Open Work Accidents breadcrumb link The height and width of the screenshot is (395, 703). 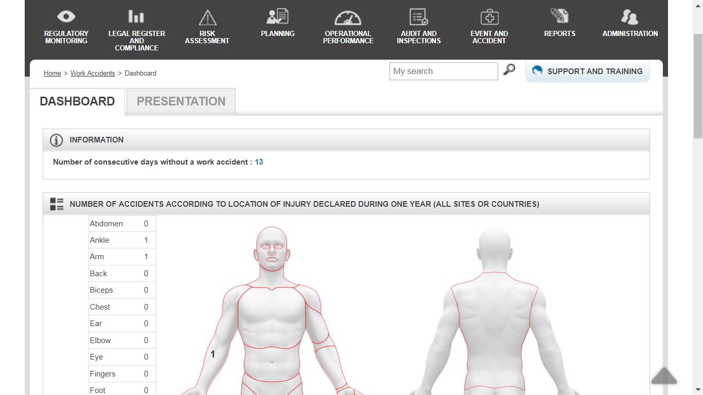(93, 73)
